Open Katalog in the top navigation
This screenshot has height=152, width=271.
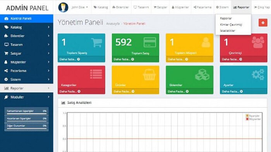point(101,7)
